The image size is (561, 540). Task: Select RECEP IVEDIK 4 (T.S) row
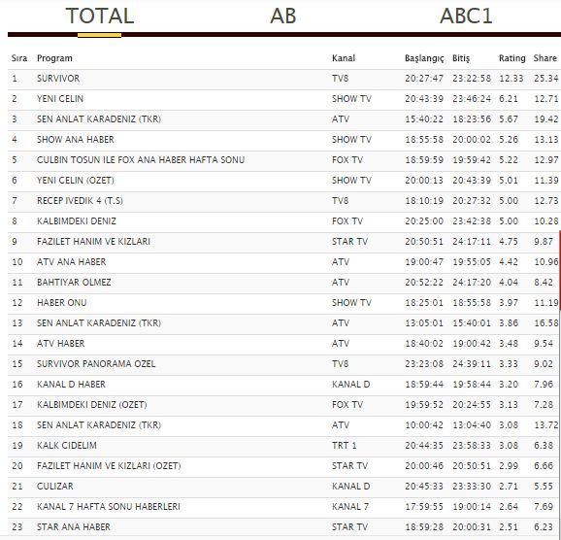point(284,201)
